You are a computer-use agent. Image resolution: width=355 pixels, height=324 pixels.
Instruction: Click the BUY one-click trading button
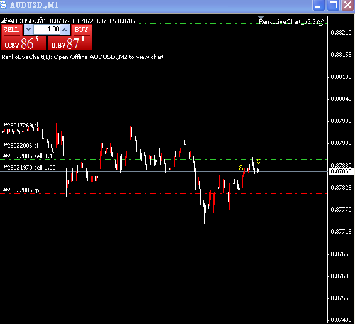coord(82,30)
